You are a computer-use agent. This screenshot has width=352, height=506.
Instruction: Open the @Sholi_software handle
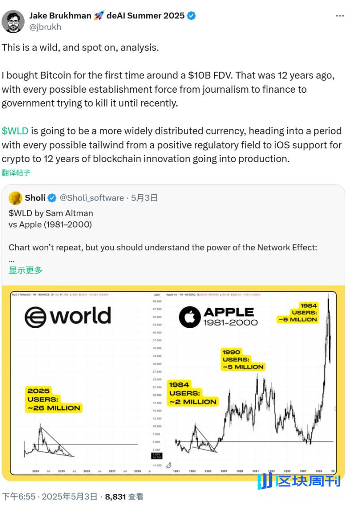(x=92, y=198)
